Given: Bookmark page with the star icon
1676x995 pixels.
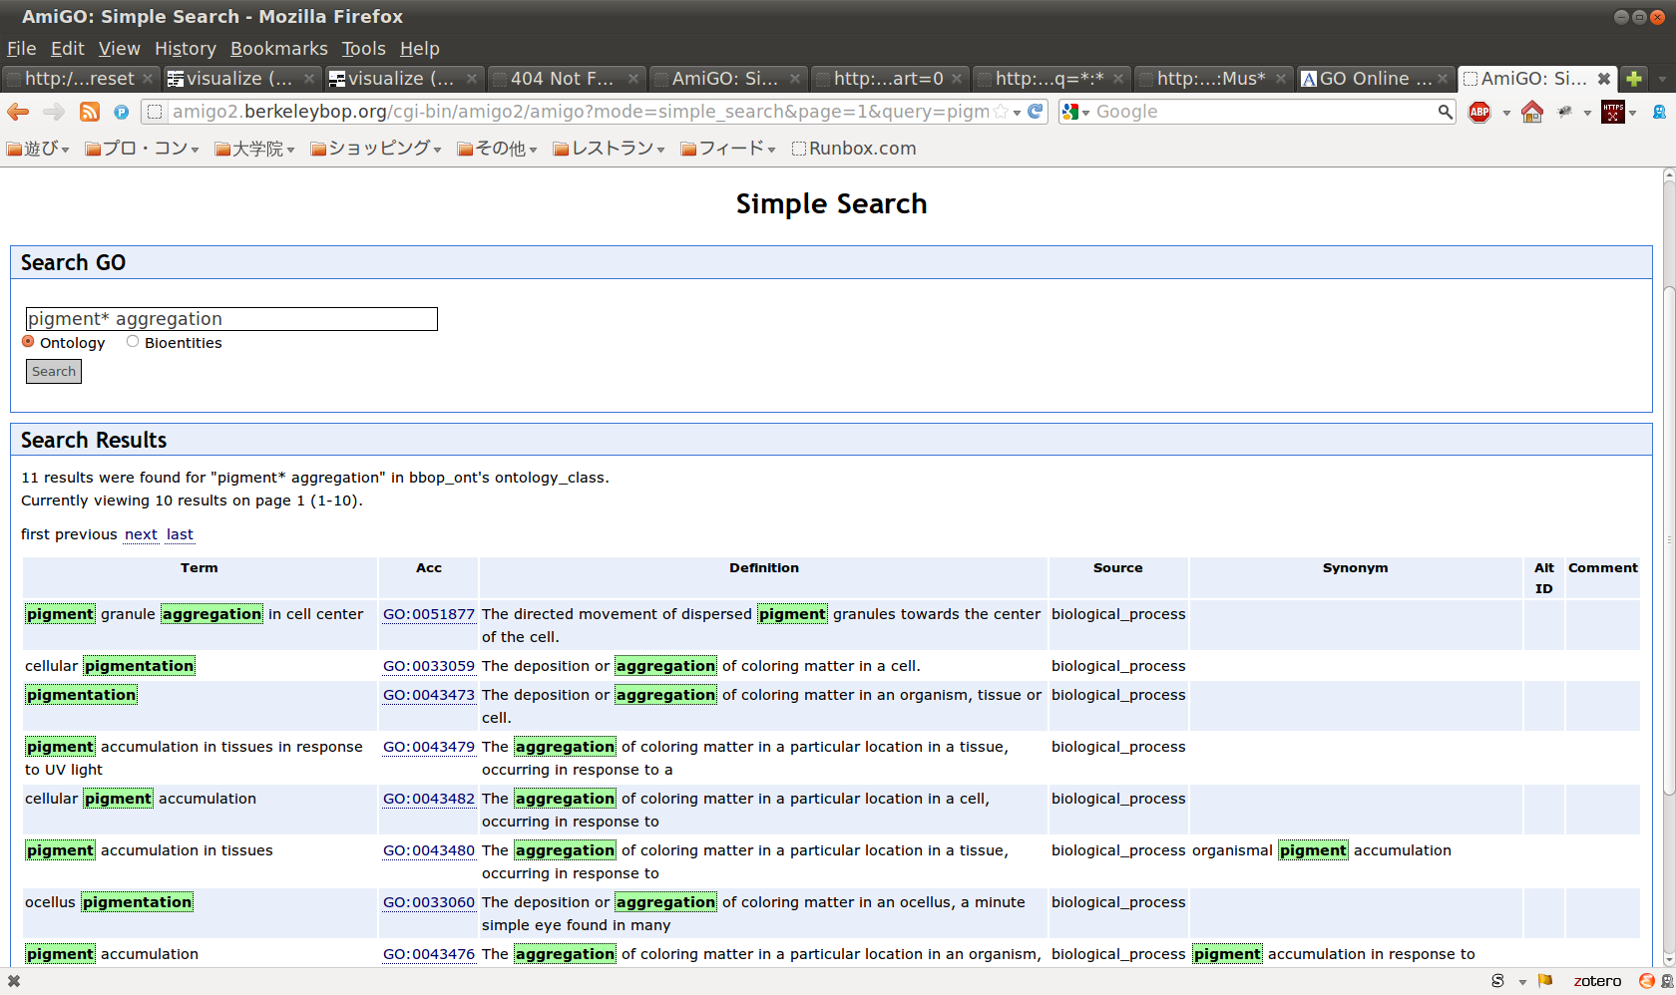Looking at the screenshot, I should pyautogui.click(x=1001, y=112).
